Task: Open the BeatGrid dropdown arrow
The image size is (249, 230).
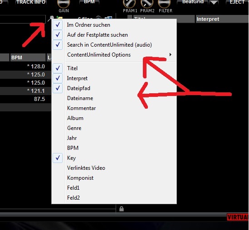Action: click(214, 2)
